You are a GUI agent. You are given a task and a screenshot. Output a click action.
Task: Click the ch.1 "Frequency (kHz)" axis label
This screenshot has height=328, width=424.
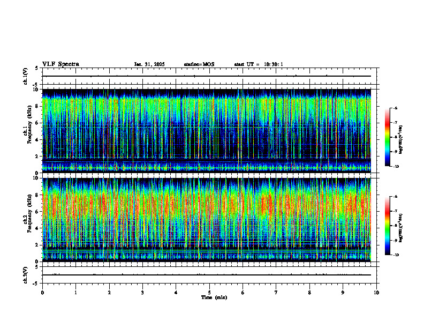coord(29,125)
